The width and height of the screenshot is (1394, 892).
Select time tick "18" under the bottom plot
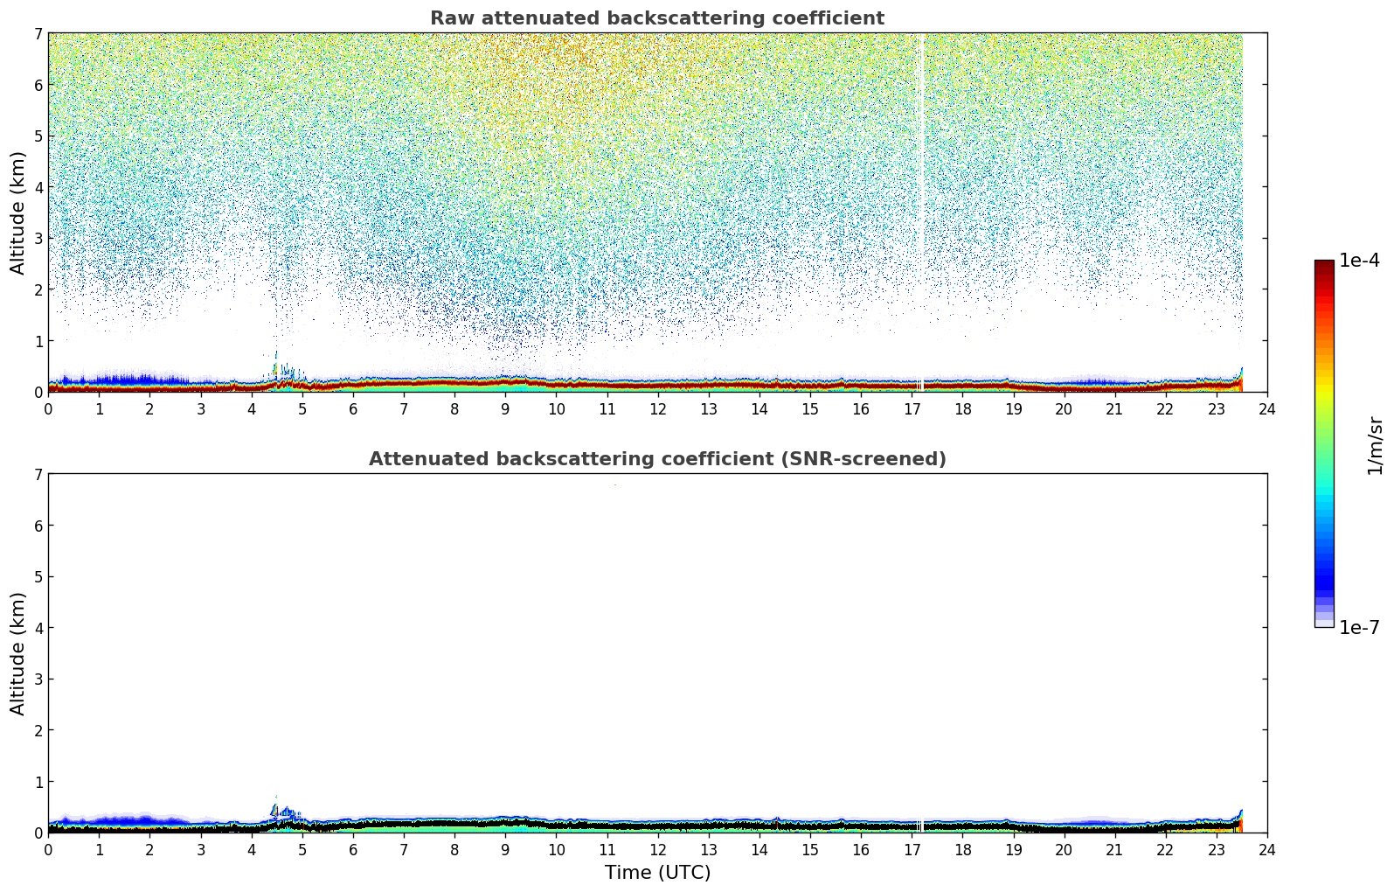pyautogui.click(x=962, y=849)
